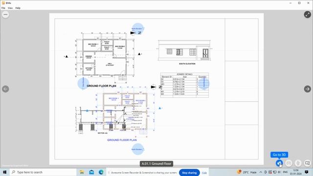
Task: Click the blue GROUND FLOOR PLAN link title
Action: click(122, 140)
